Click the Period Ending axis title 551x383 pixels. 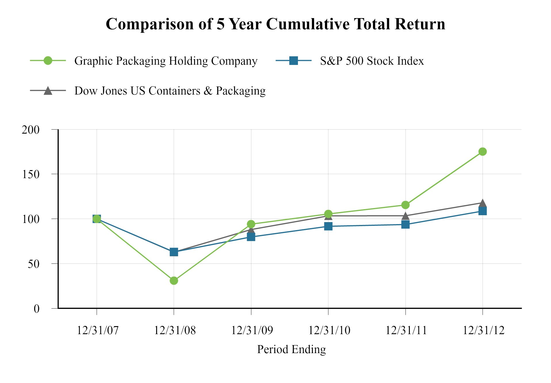point(291,349)
